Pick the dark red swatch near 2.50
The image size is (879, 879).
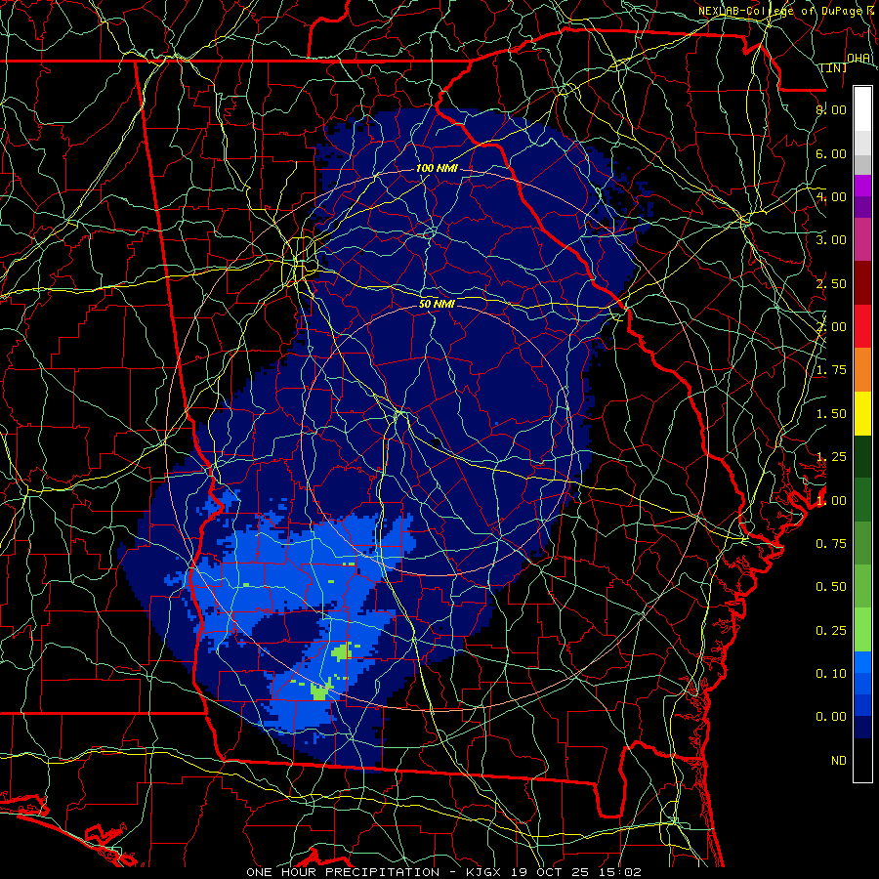pyautogui.click(x=862, y=283)
